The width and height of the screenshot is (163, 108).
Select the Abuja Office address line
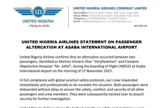click(107, 15)
